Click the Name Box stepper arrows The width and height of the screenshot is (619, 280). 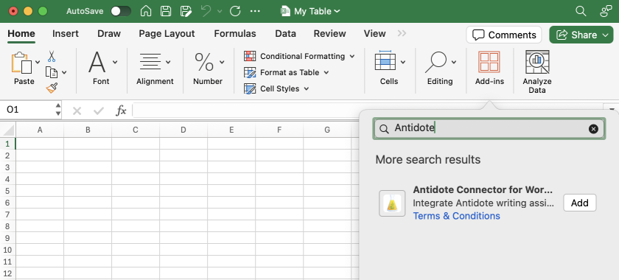tap(58, 109)
